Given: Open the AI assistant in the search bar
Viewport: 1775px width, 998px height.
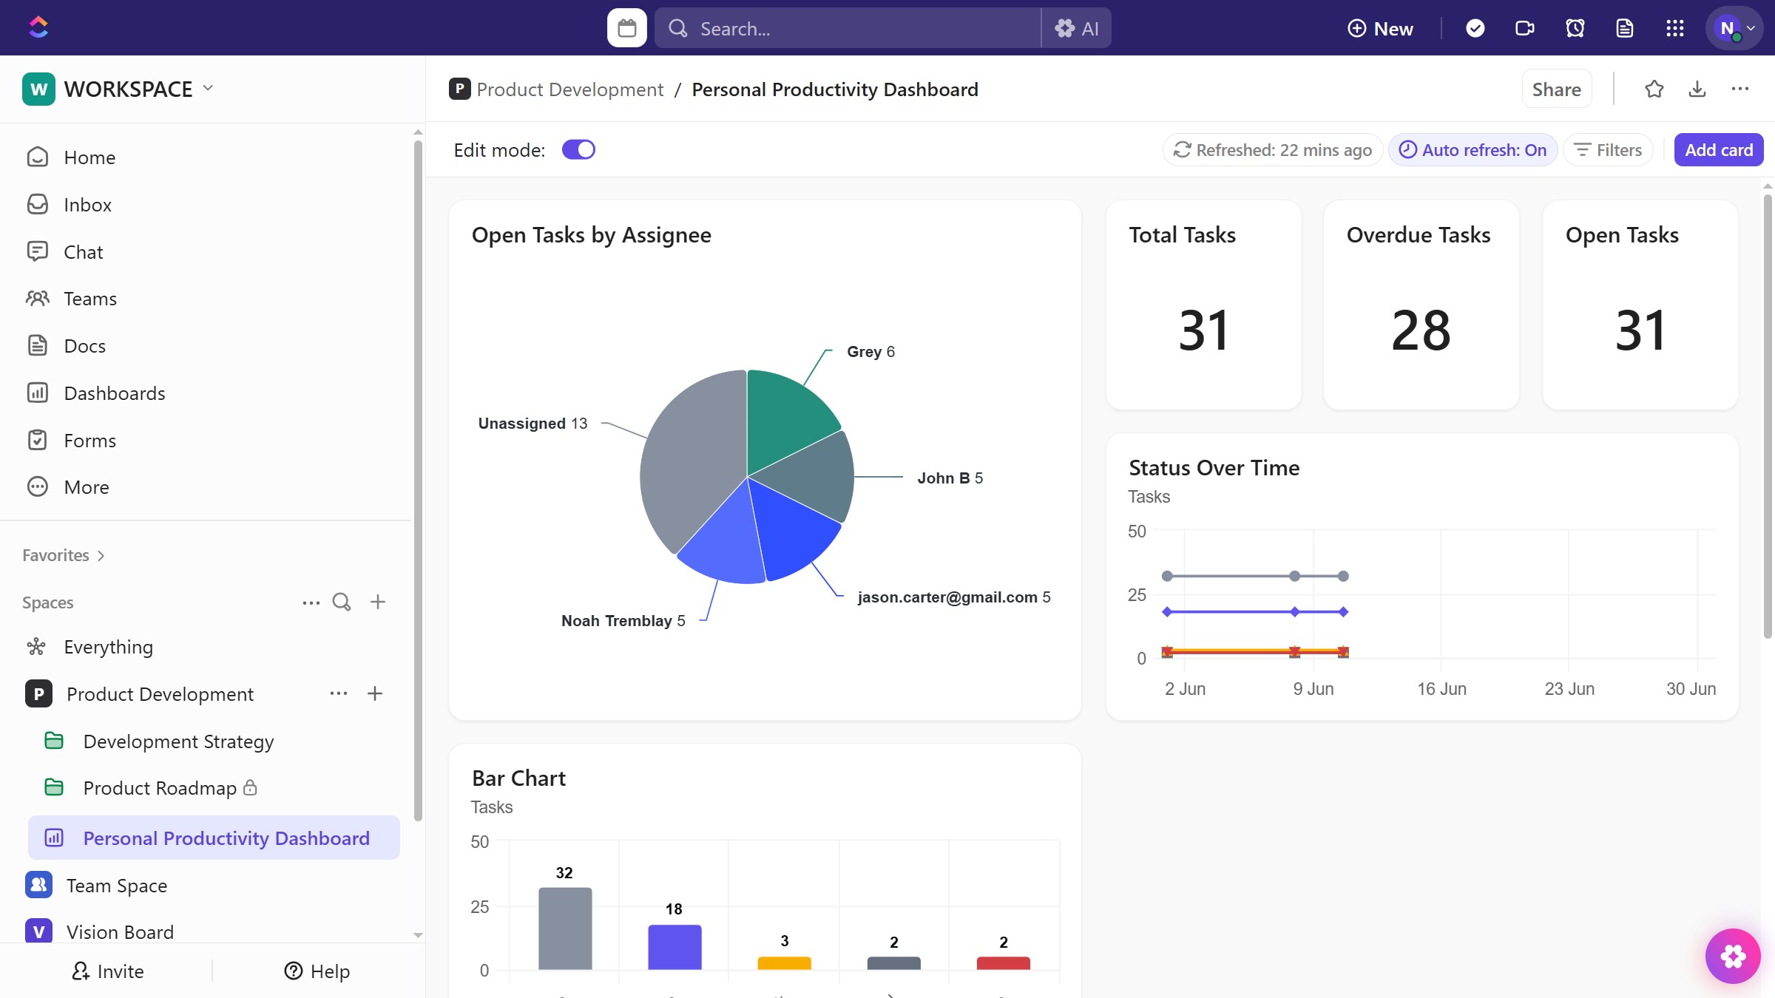Looking at the screenshot, I should [1076, 28].
